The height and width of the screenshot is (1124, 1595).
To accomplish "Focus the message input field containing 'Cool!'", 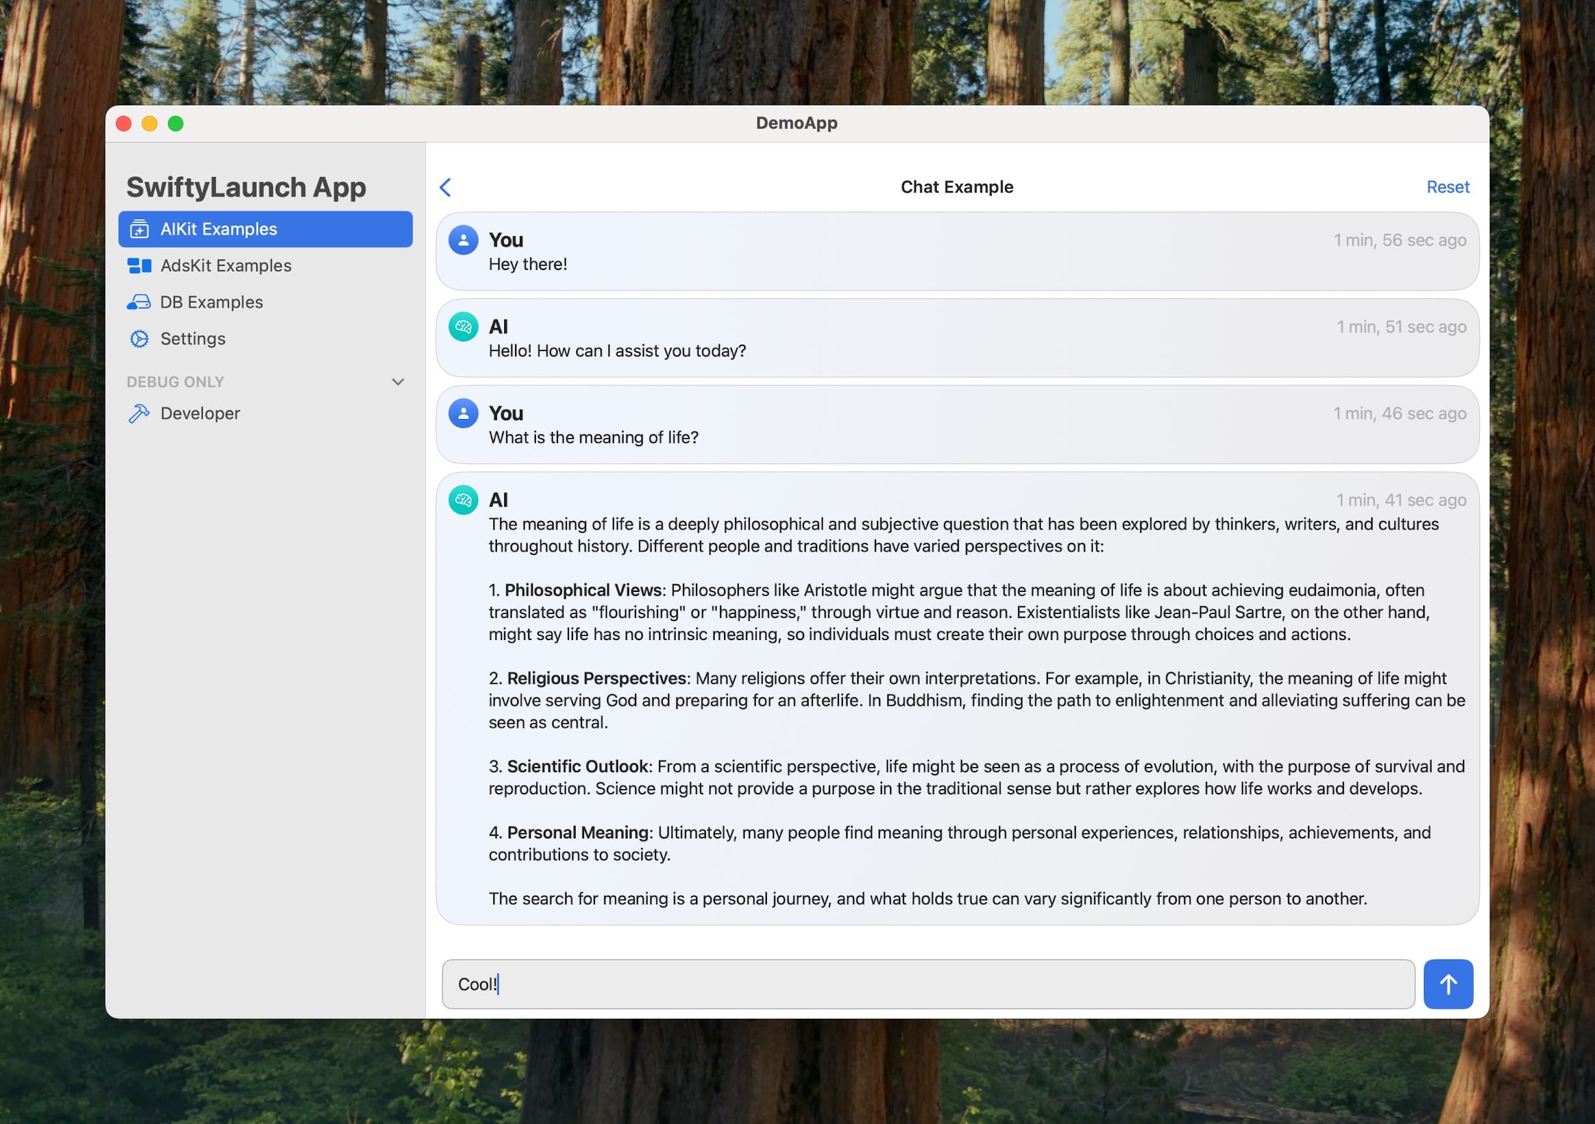I will [x=928, y=983].
